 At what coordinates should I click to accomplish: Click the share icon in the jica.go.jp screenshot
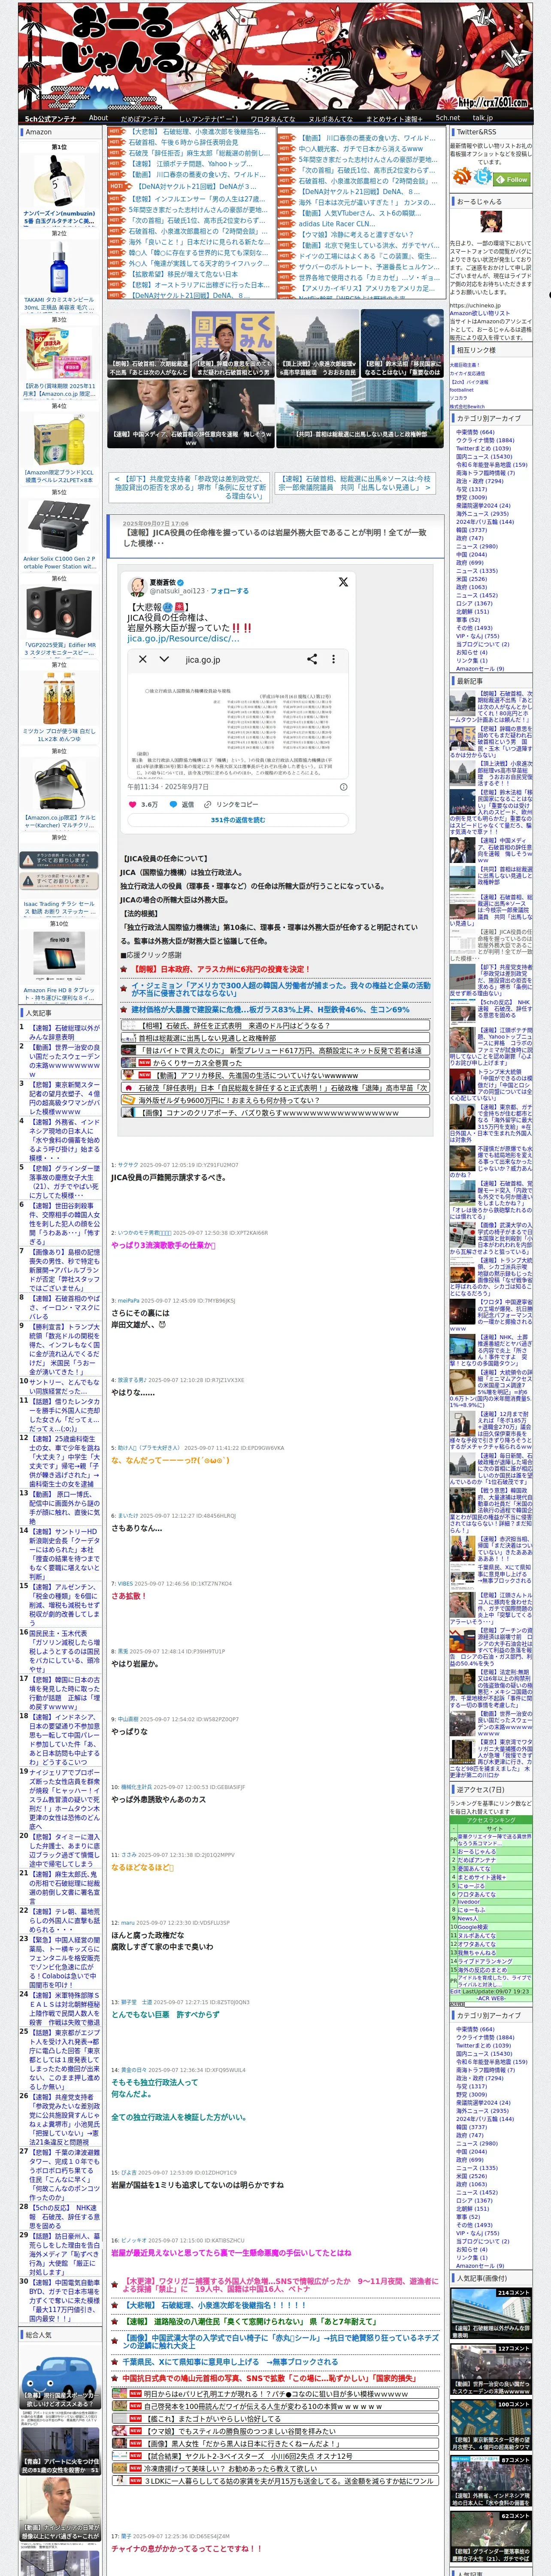312,659
